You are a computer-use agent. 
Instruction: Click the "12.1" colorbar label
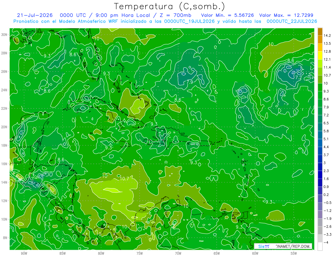tap(327, 59)
